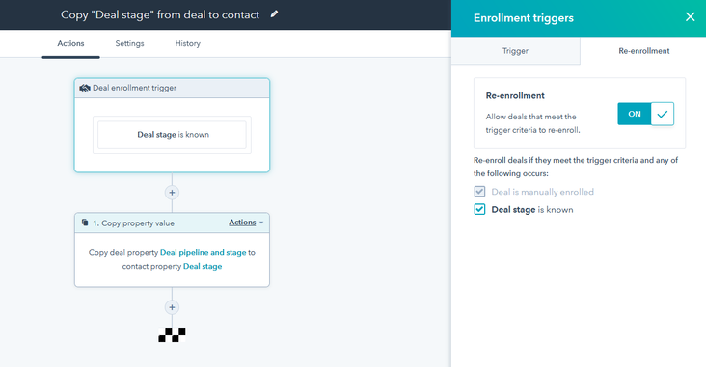This screenshot has width=706, height=367.
Task: Open the Deal stage is known criteria box
Action: coord(172,135)
